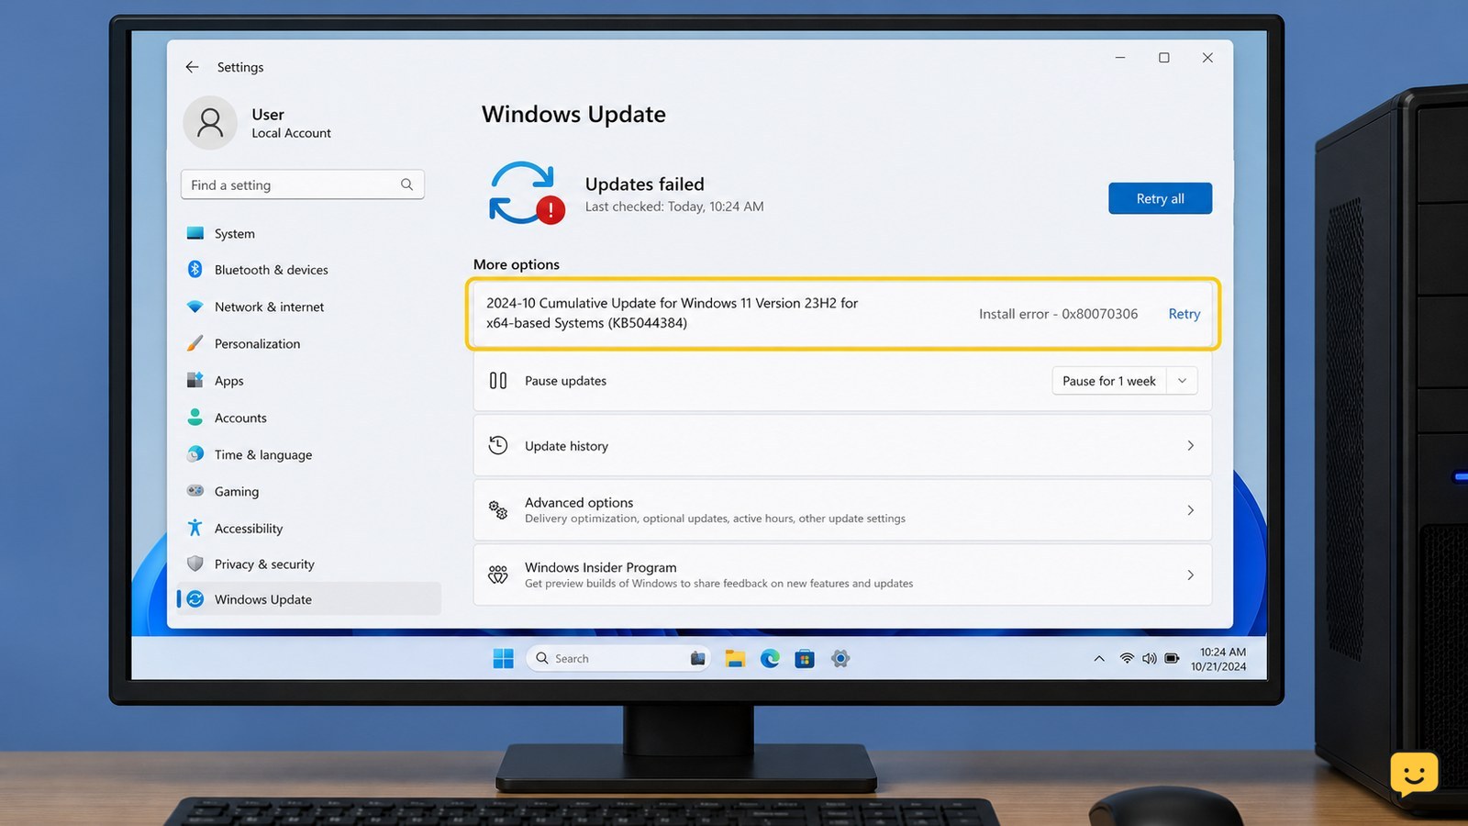Click the Personalization paintbrush icon

(x=195, y=343)
